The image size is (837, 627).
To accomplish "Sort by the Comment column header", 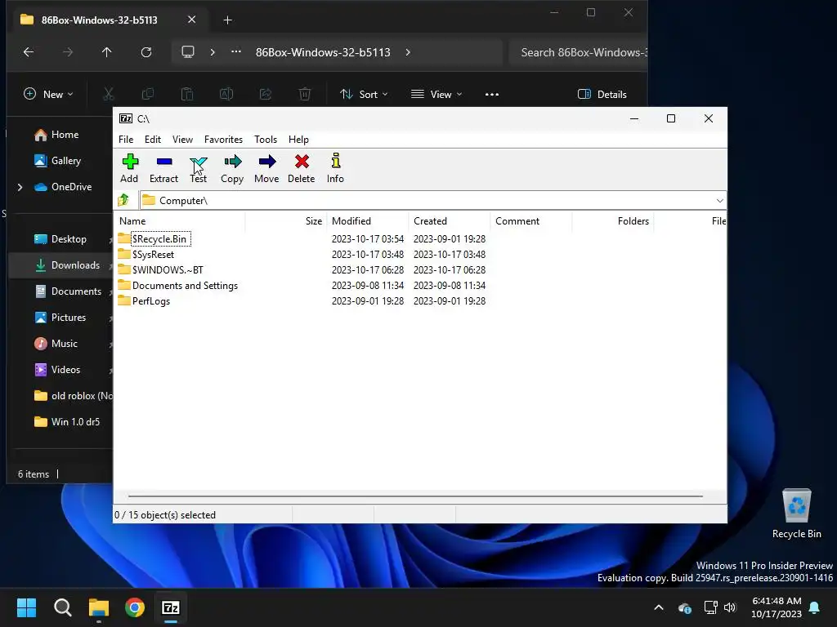I will tap(531, 220).
